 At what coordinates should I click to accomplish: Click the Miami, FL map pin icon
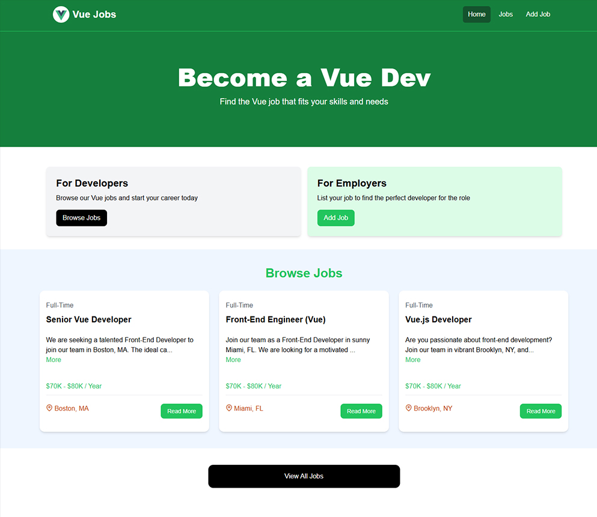[229, 408]
